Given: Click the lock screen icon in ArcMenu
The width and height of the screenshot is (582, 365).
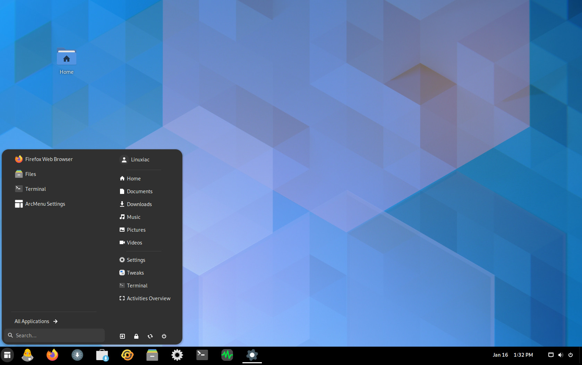Looking at the screenshot, I should [136, 336].
